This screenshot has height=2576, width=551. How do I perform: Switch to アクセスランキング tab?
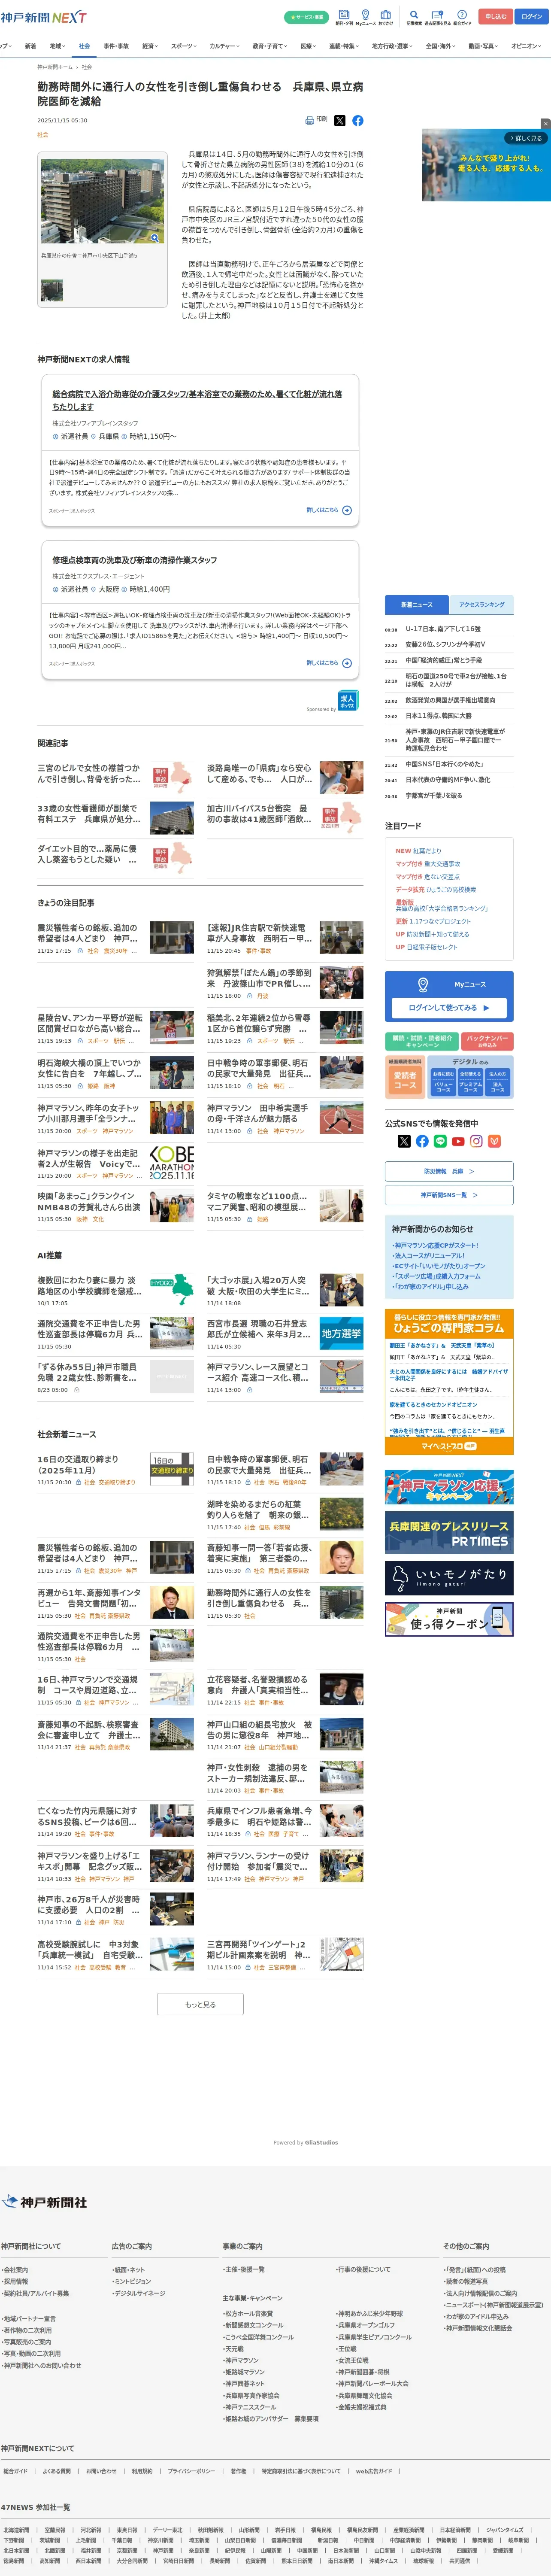[x=481, y=604]
